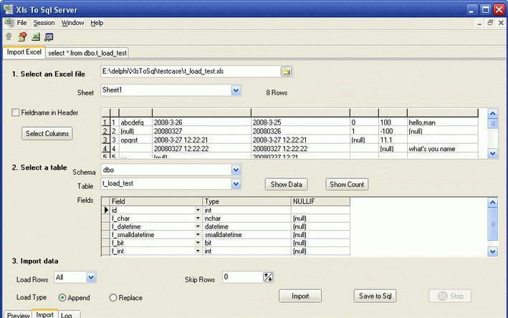508x318 pixels.
Task: Open the Table dropdown showing t_load_test
Action: (x=236, y=184)
